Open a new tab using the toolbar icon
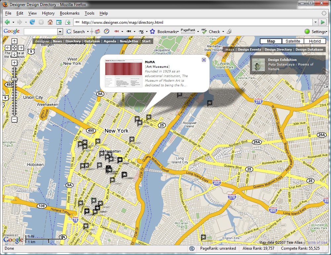Image resolution: width=331 pixels, height=255 pixels. click(68, 22)
